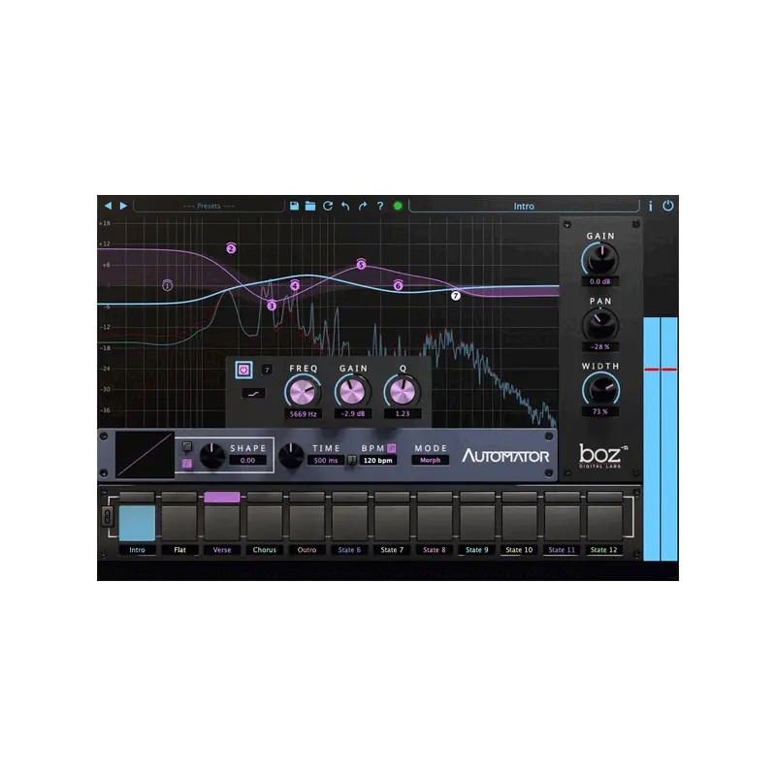Click the green status indicator light
This screenshot has width=776, height=776.
click(398, 206)
